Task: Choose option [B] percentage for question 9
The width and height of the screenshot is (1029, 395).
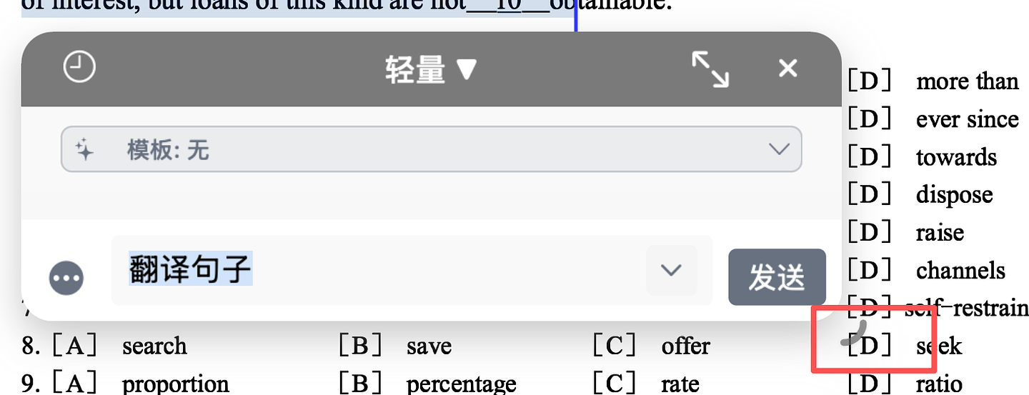Action: coord(427,384)
